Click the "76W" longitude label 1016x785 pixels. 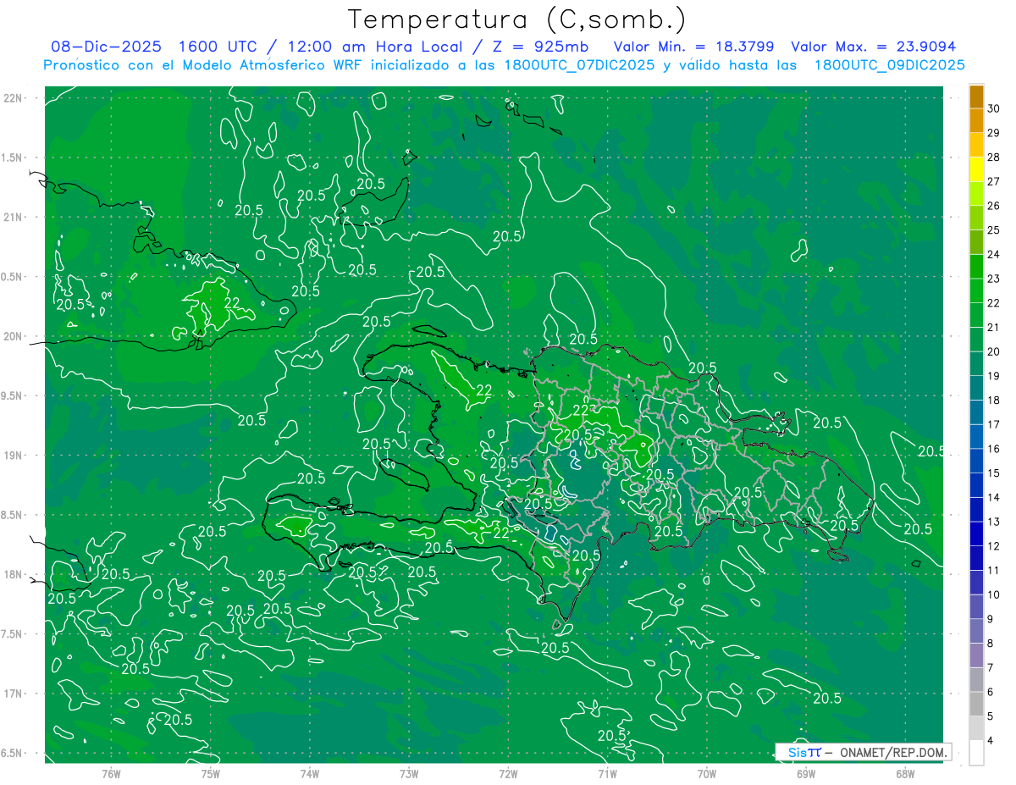coord(111,774)
